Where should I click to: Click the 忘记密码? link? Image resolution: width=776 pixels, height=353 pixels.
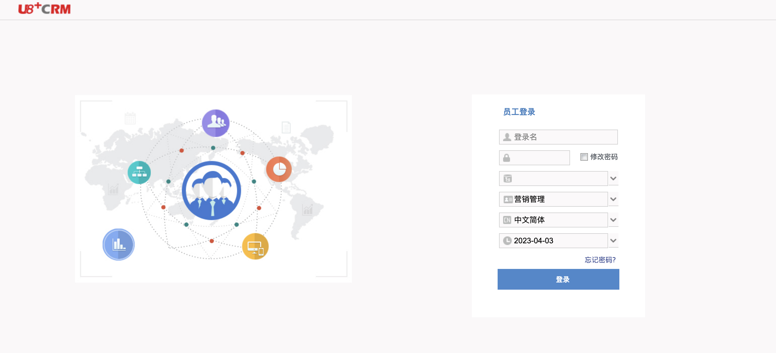(600, 260)
